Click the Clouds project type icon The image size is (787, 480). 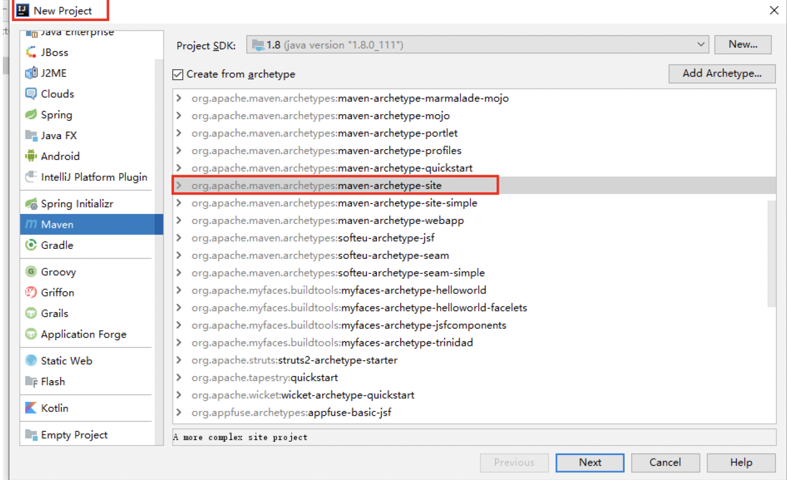[x=31, y=94]
